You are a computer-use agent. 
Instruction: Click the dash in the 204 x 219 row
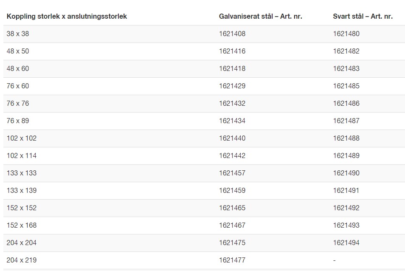point(335,260)
